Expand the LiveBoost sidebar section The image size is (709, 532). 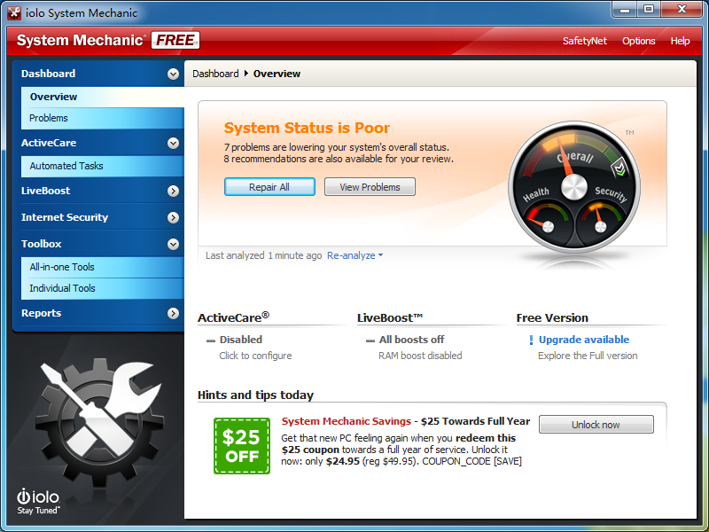[173, 191]
